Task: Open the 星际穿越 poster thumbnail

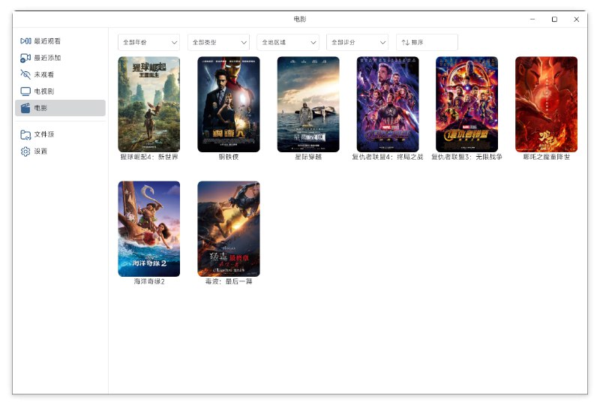Action: 307,104
